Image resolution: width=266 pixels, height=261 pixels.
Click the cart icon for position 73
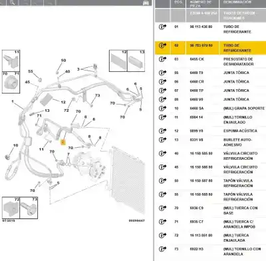[162, 249]
